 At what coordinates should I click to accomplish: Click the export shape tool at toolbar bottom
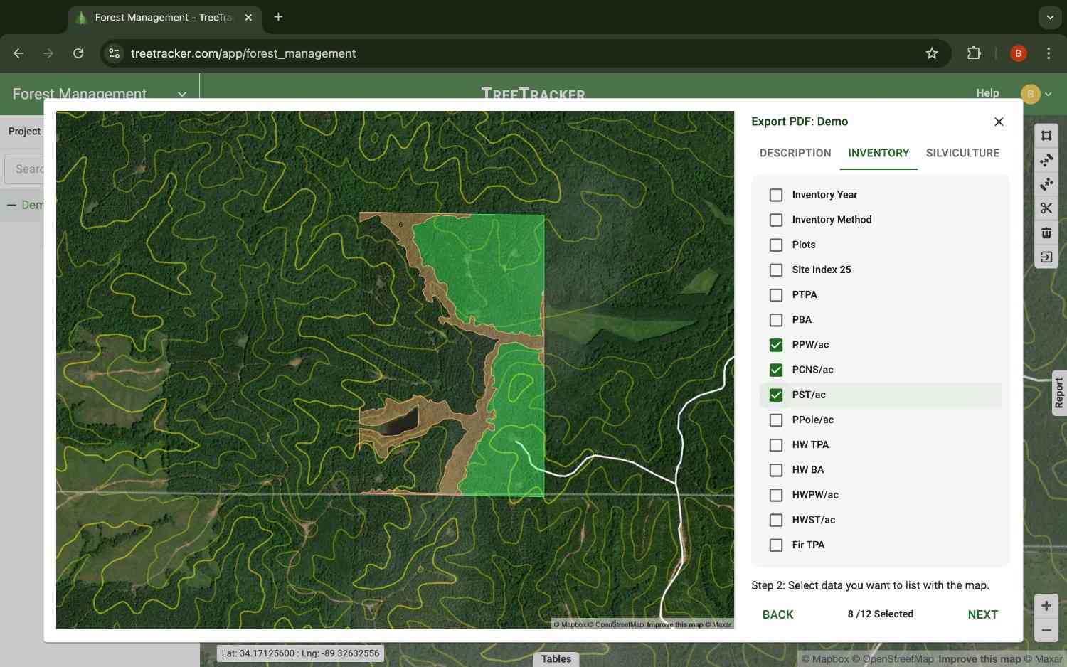(x=1046, y=257)
